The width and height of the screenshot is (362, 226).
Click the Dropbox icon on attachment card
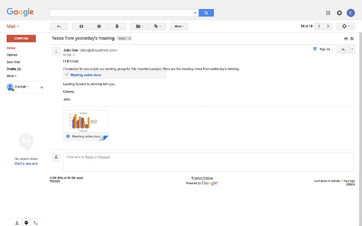point(68,137)
